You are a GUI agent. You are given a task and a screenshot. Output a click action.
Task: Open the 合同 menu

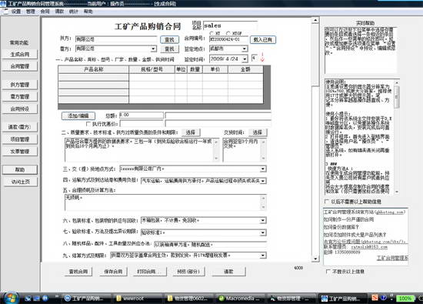click(x=45, y=12)
